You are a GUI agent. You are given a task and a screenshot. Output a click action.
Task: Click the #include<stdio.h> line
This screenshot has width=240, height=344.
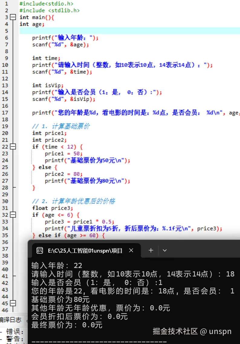[x=47, y=4]
